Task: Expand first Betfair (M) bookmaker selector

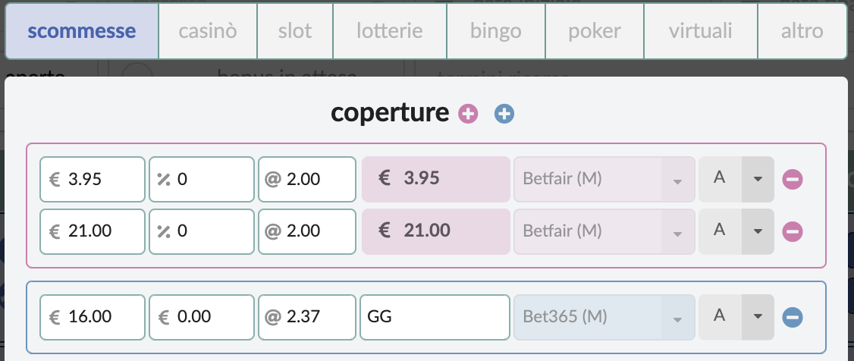Action: click(604, 179)
